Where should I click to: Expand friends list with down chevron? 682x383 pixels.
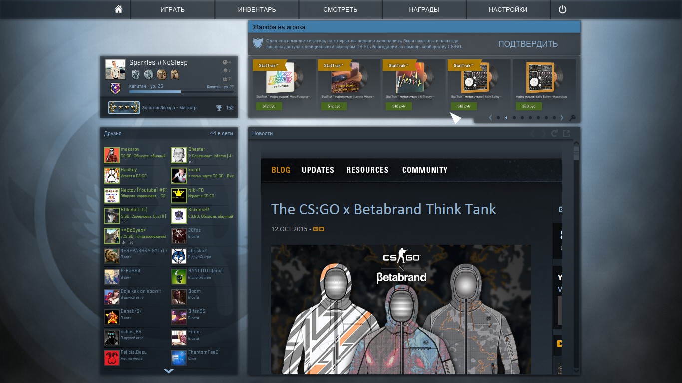click(169, 371)
